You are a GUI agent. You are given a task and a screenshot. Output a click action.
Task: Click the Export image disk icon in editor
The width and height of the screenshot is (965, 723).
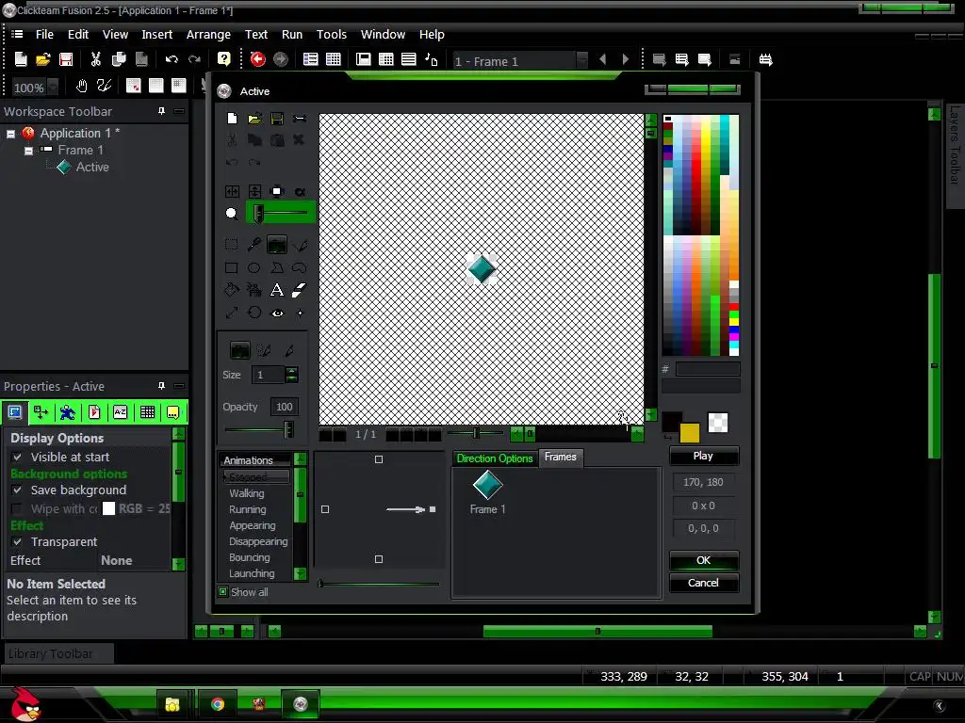[277, 118]
